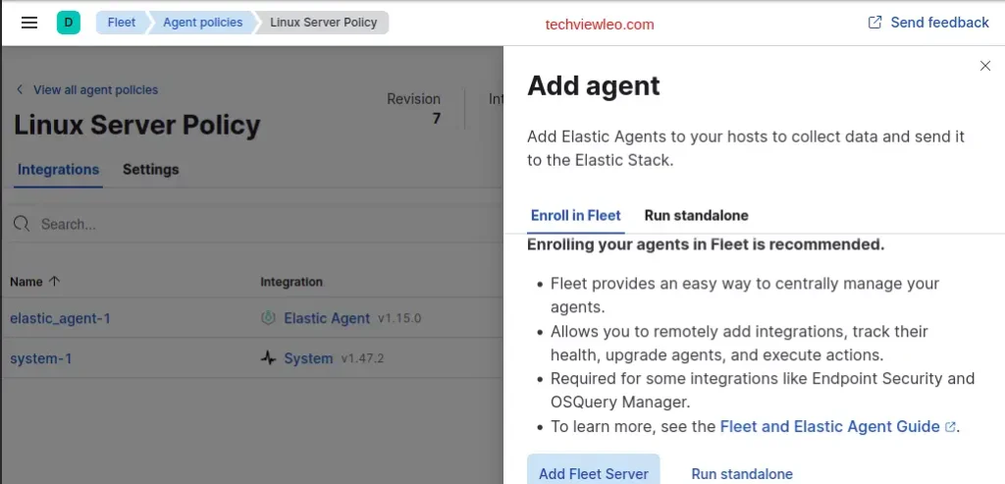Open Fleet and Elastic Agent Guide link
The image size is (1005, 484).
coord(830,426)
